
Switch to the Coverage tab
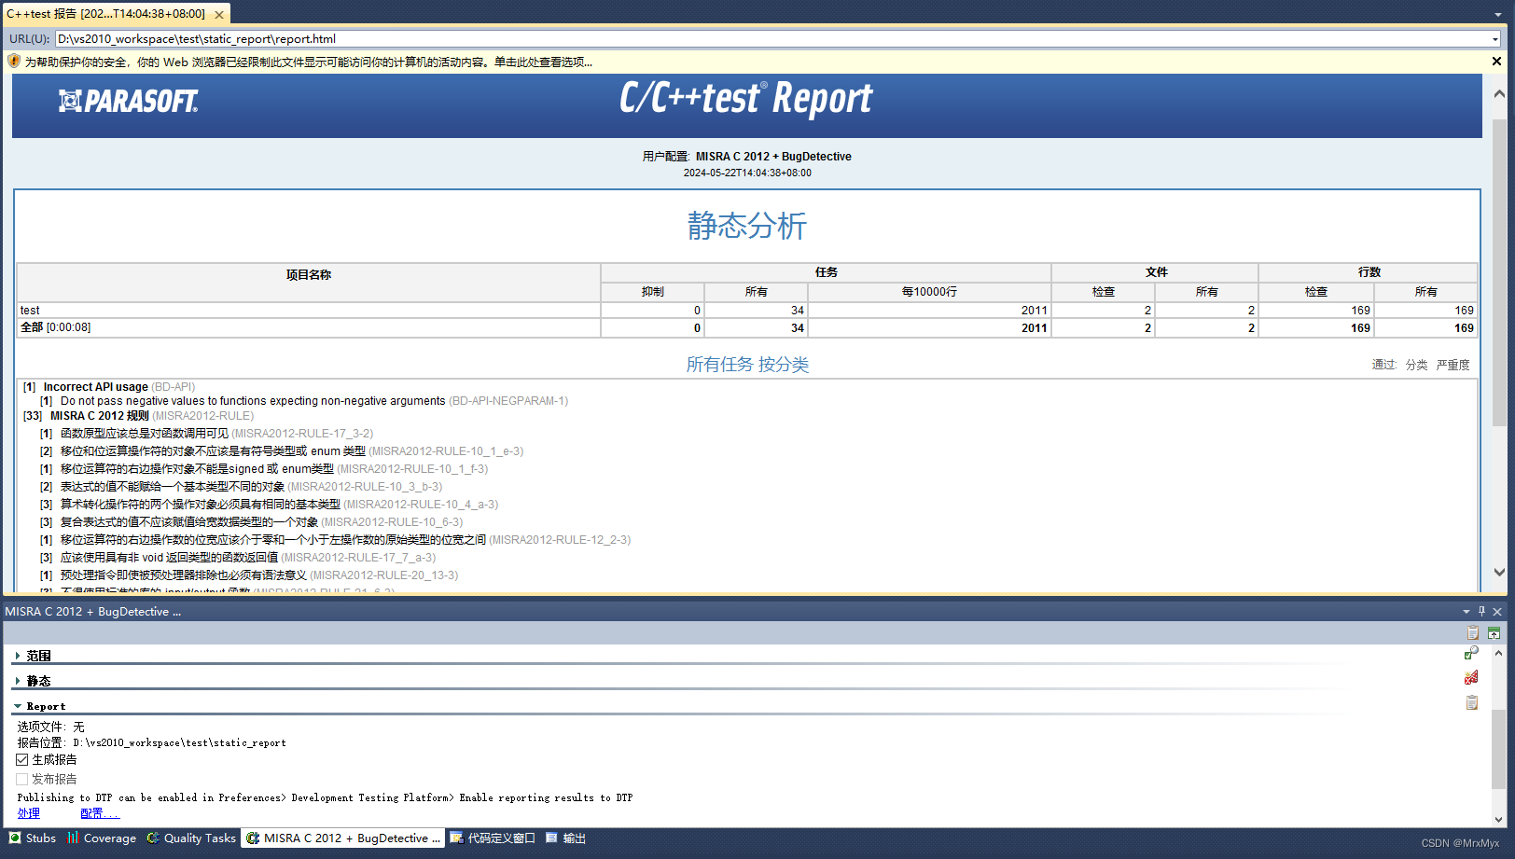click(102, 838)
